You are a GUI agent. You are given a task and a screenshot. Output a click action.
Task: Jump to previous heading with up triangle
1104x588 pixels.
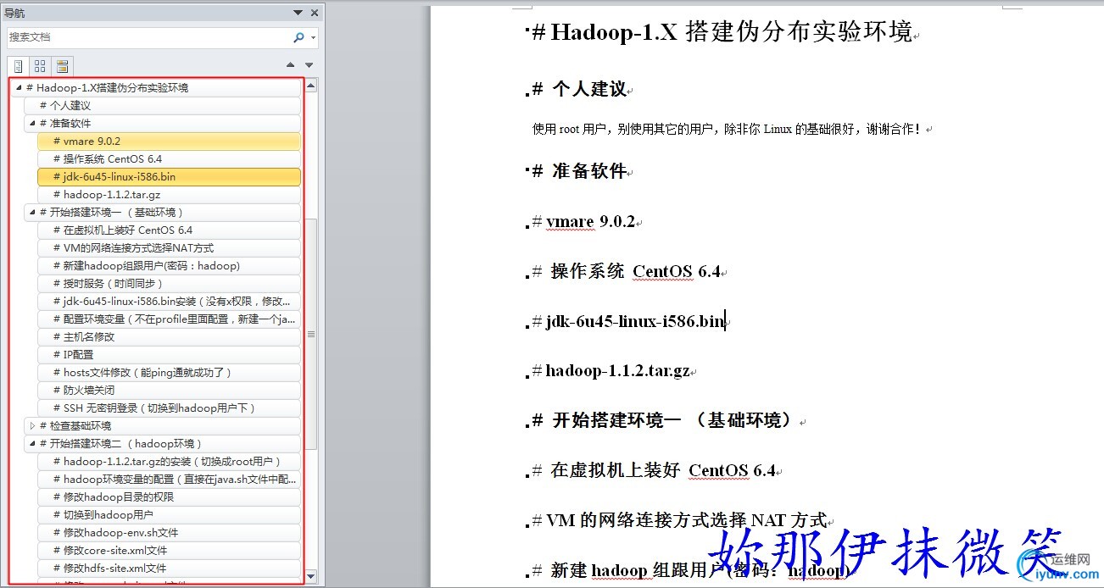click(291, 65)
